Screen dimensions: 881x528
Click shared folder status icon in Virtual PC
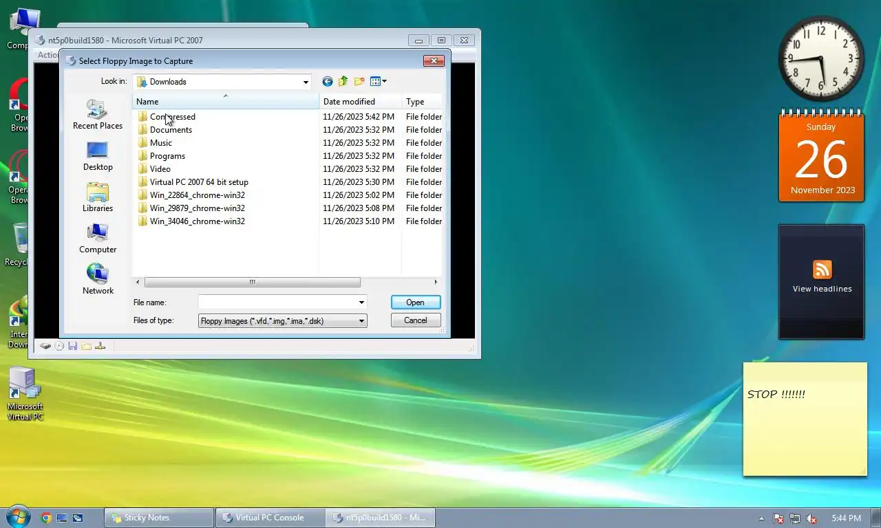point(86,346)
